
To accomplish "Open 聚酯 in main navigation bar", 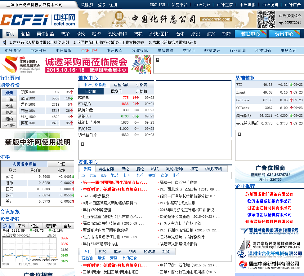I will click(x=25, y=34).
